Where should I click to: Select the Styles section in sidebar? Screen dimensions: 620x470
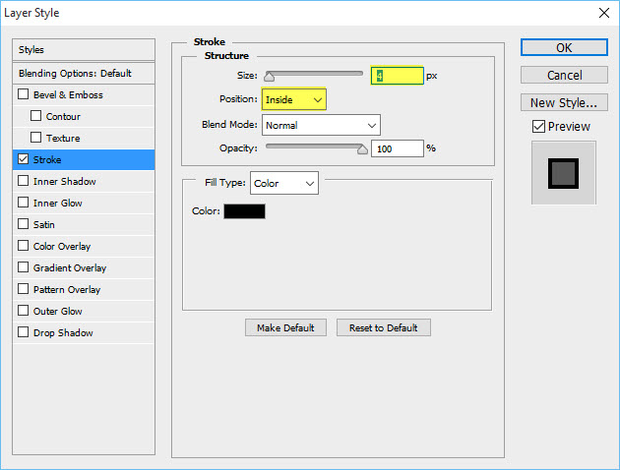[85, 50]
